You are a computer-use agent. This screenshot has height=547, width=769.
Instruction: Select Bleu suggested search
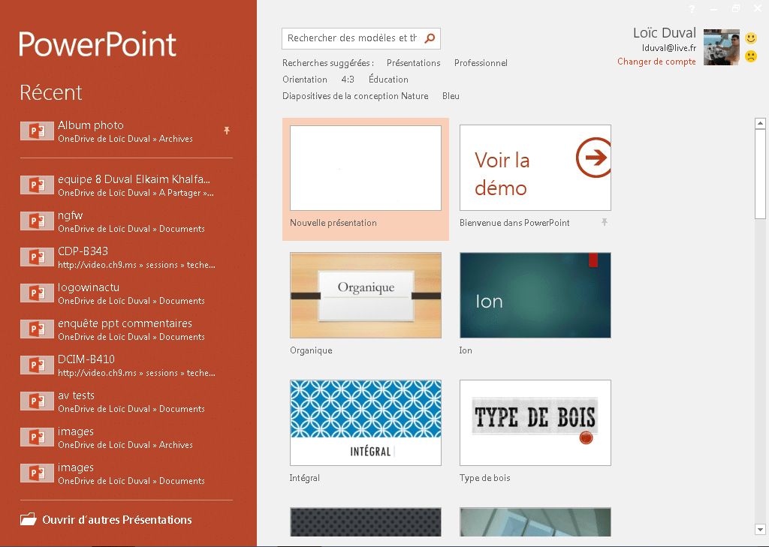pos(451,96)
